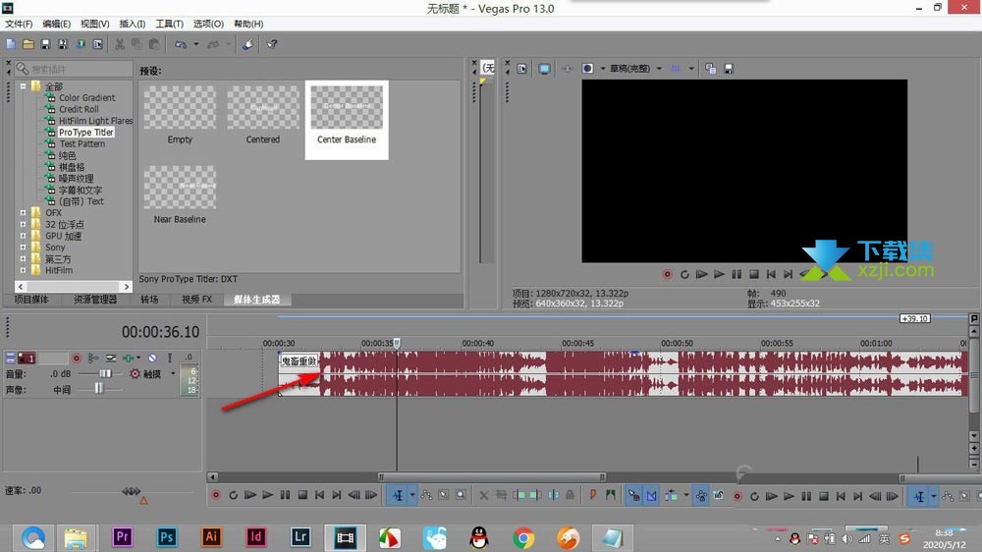The height and width of the screenshot is (552, 982).
Task: Click interactive tutorials toolbar icon
Action: click(x=248, y=44)
